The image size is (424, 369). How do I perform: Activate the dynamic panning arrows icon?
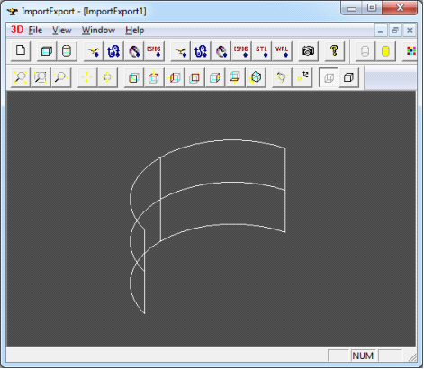[87, 77]
